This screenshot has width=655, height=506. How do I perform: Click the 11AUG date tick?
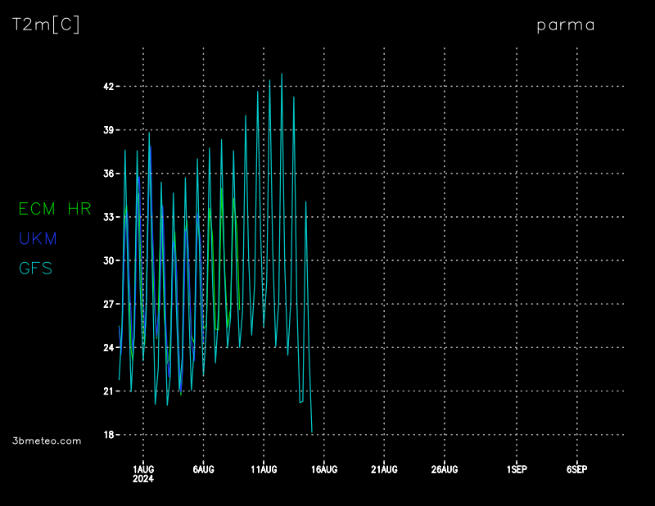[x=264, y=469]
